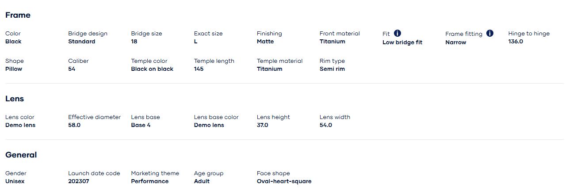The width and height of the screenshot is (573, 192).
Task: Click the Front material Titanium value
Action: (332, 42)
